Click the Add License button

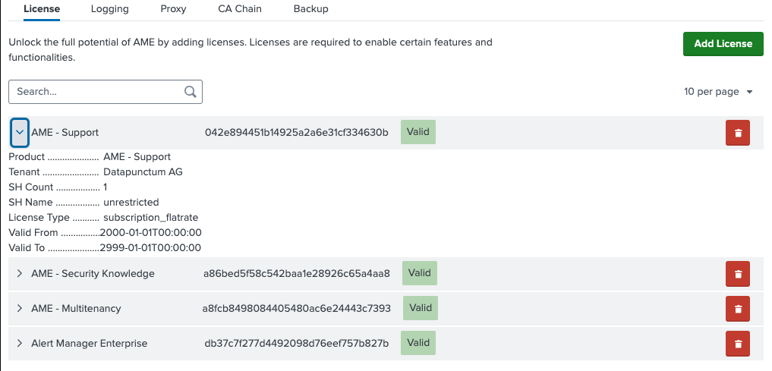click(x=723, y=44)
